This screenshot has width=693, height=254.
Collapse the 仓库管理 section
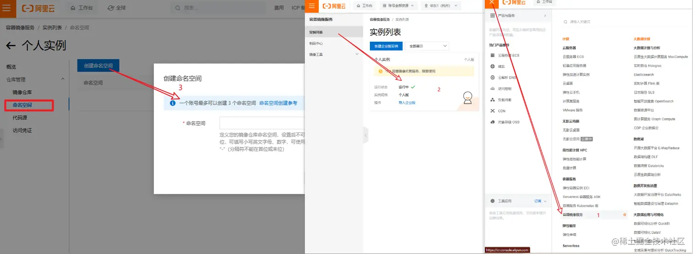click(x=62, y=80)
